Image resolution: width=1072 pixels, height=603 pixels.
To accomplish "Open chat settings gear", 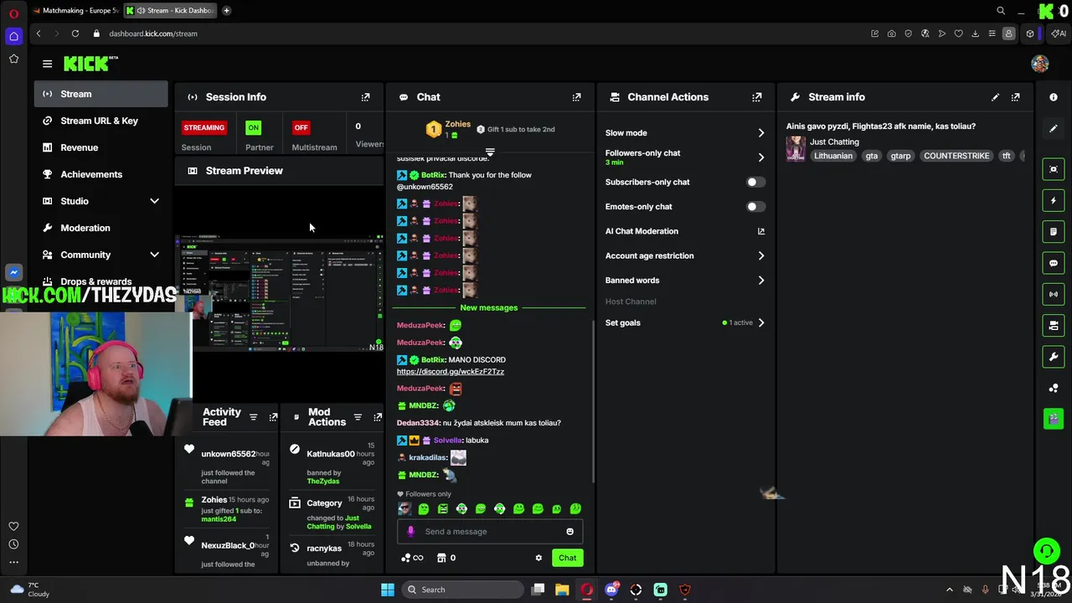I will coord(539,558).
